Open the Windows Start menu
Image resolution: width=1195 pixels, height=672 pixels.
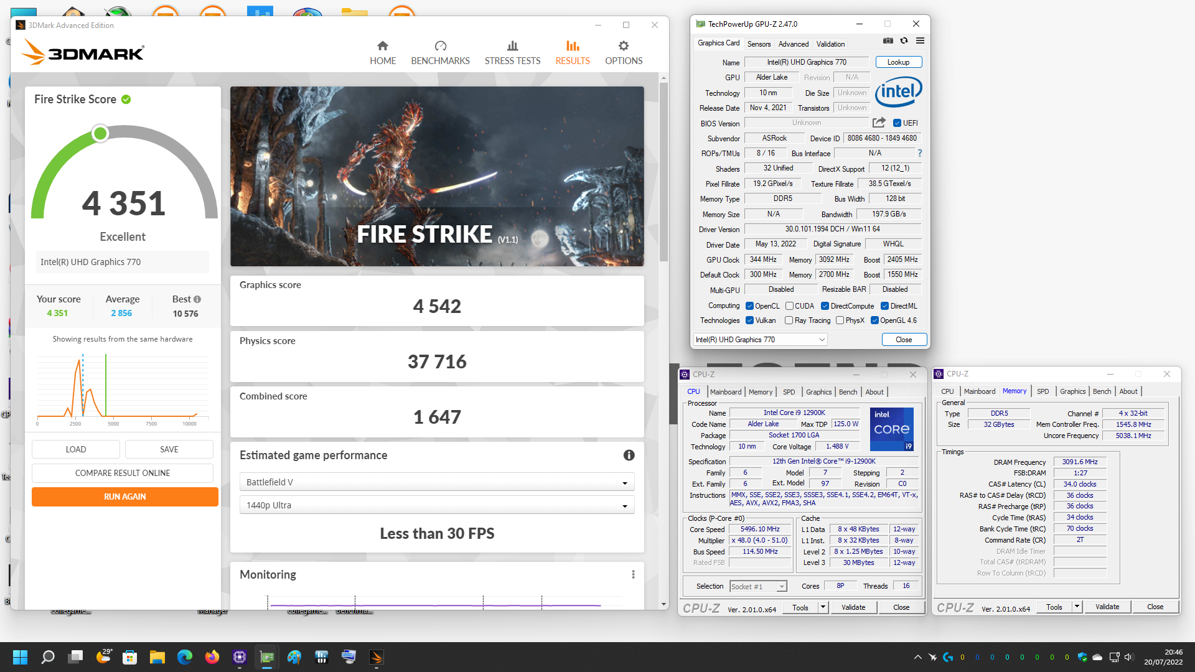(x=20, y=657)
